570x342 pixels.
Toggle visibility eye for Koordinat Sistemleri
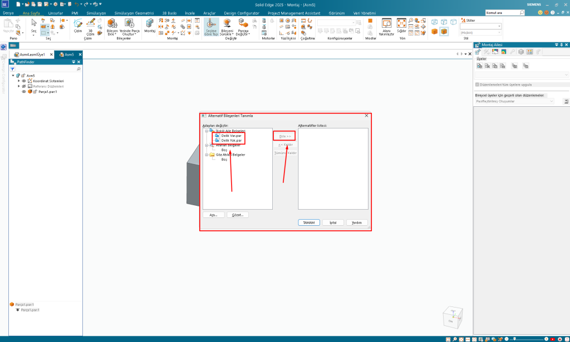24,81
